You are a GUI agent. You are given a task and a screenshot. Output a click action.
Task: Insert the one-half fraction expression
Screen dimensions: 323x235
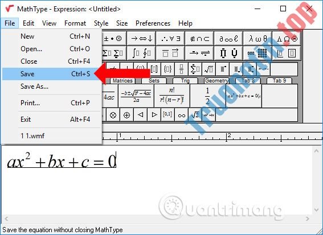(207, 96)
